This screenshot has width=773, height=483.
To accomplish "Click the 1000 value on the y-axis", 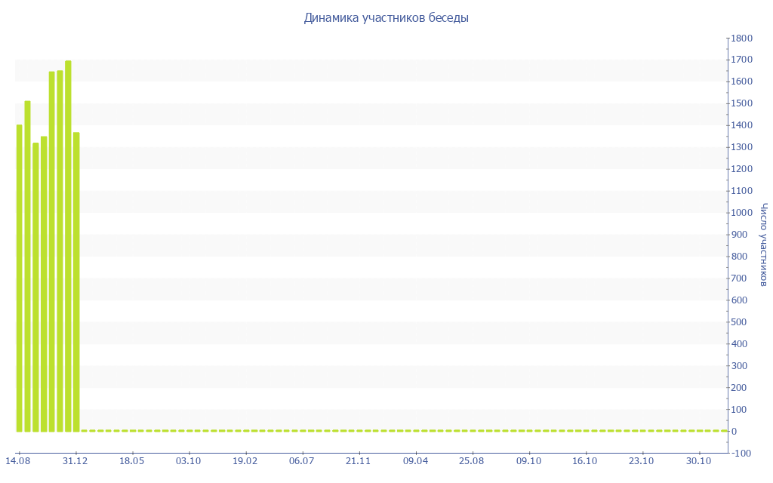I will [742, 213].
